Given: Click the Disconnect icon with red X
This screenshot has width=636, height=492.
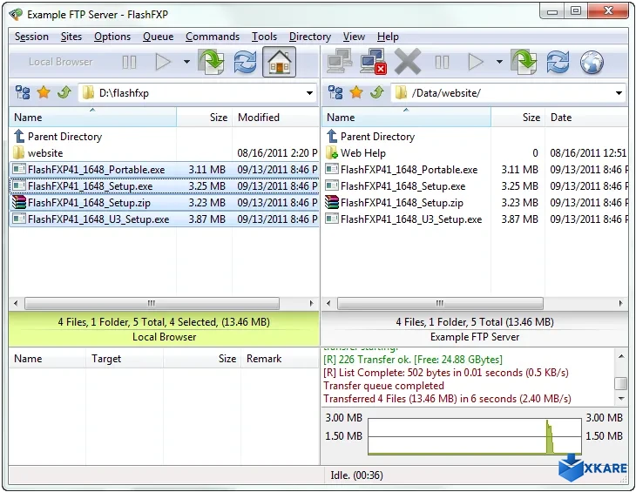Looking at the screenshot, I should [373, 62].
